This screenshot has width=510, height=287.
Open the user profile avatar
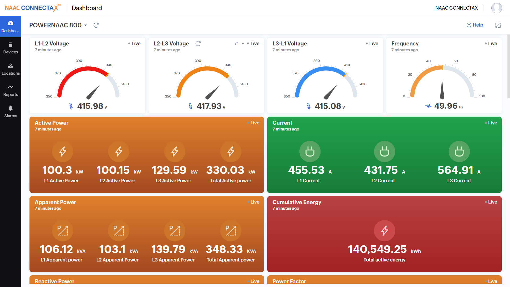[x=496, y=8]
